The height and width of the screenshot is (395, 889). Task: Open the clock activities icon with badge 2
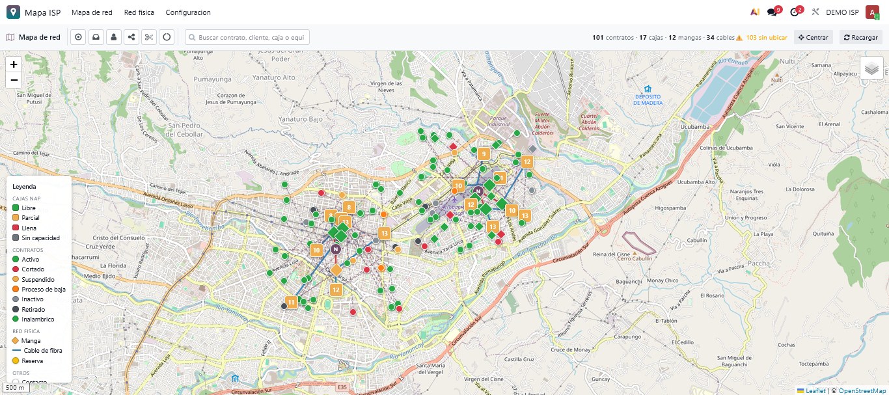coord(795,12)
